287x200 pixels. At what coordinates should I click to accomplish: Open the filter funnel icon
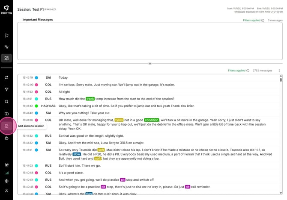pyautogui.click(x=6, y=89)
